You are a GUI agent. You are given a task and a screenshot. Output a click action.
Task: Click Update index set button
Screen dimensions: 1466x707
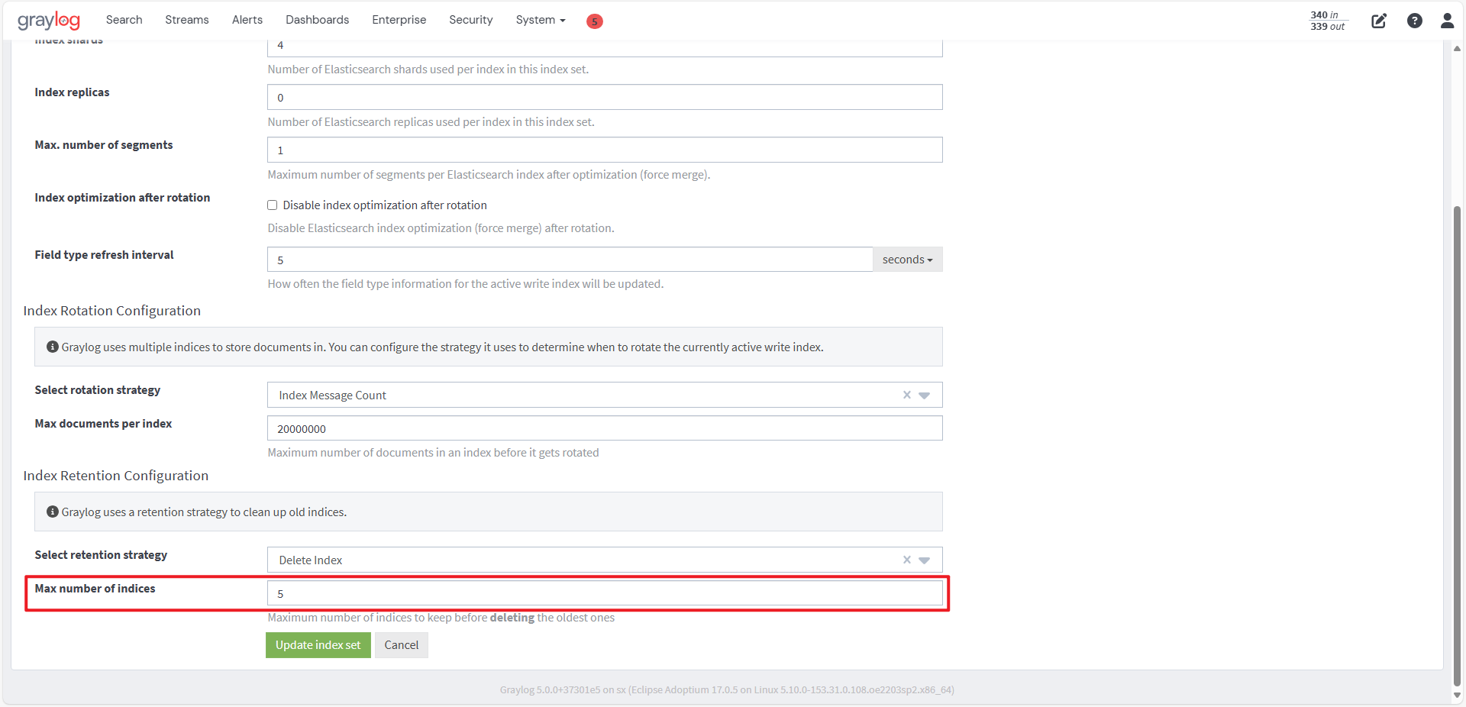(318, 645)
